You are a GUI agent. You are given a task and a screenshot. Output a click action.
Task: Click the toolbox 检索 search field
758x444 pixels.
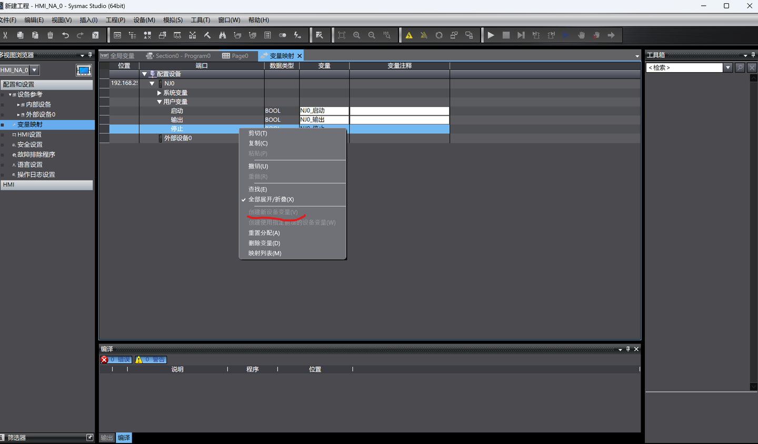tap(685, 67)
